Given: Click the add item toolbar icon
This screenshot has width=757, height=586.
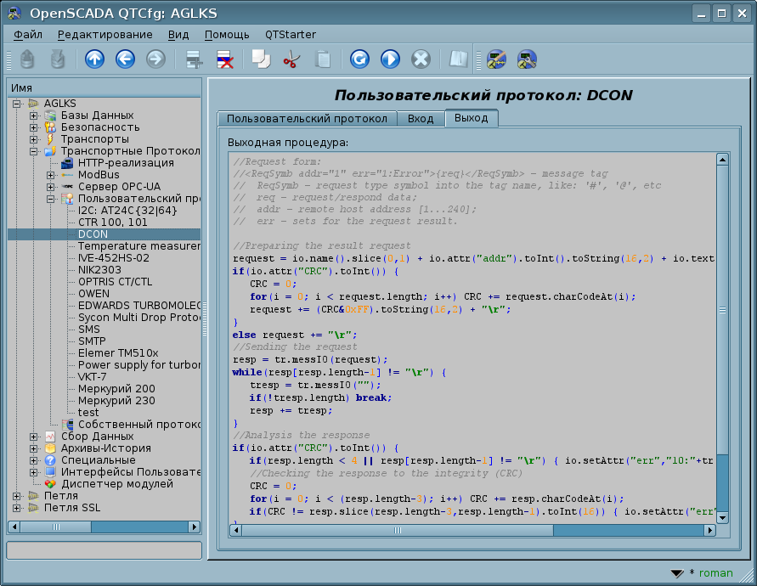Looking at the screenshot, I should click(195, 59).
